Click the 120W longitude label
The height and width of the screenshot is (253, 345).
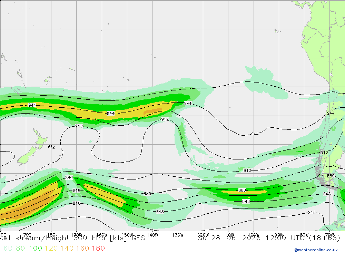203,235
